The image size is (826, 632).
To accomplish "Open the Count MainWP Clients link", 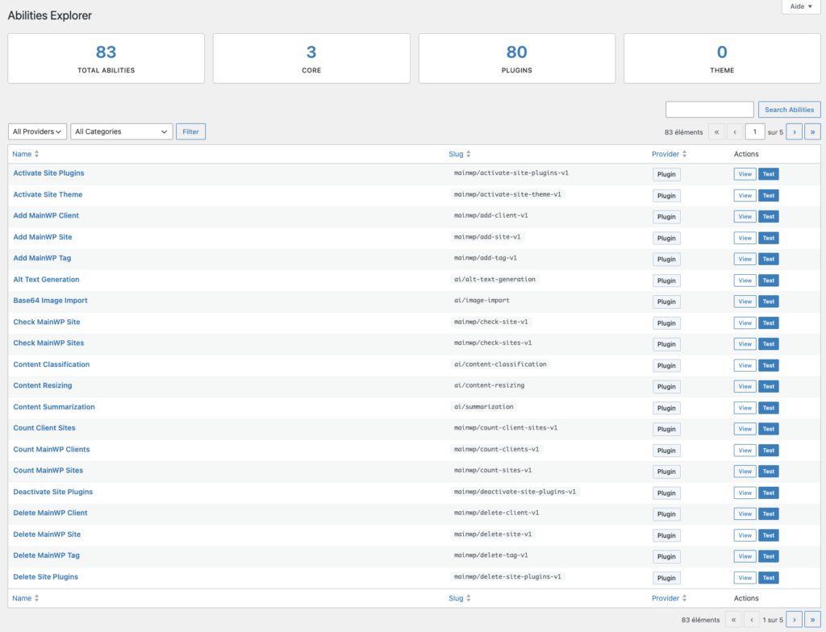I will click(52, 449).
